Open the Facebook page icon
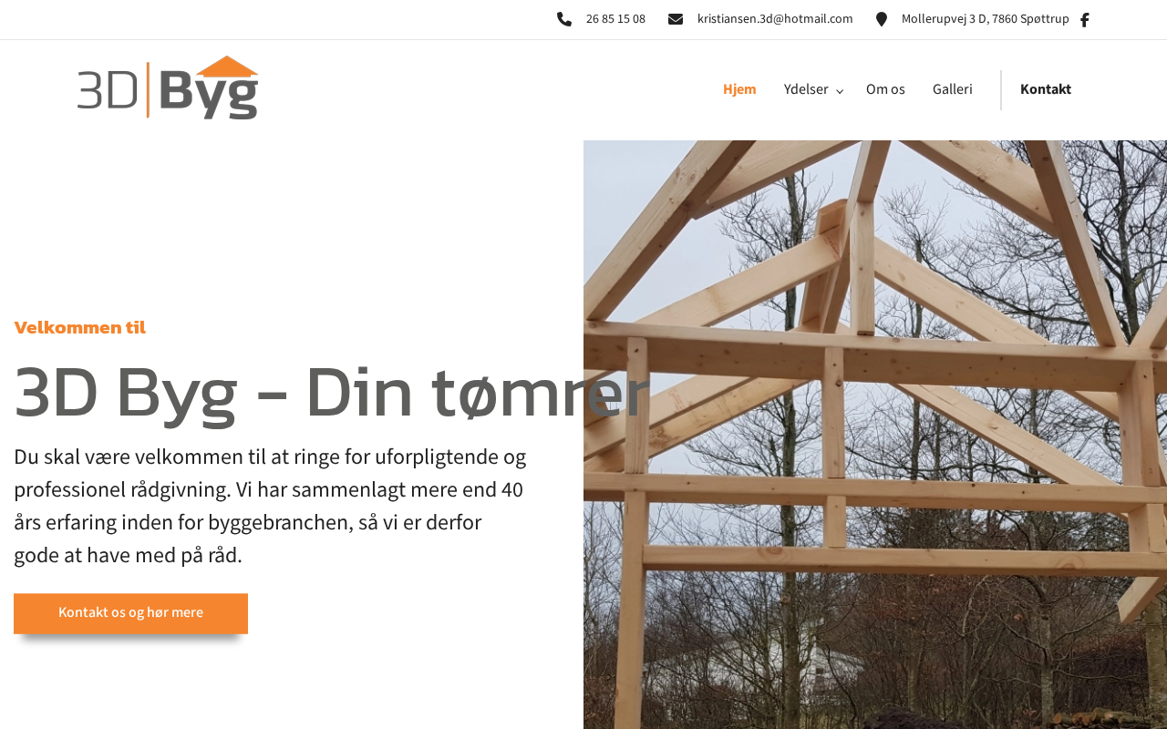This screenshot has width=1167, height=729. 1085,20
